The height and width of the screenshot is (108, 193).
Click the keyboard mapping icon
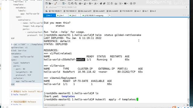(116, 4)
